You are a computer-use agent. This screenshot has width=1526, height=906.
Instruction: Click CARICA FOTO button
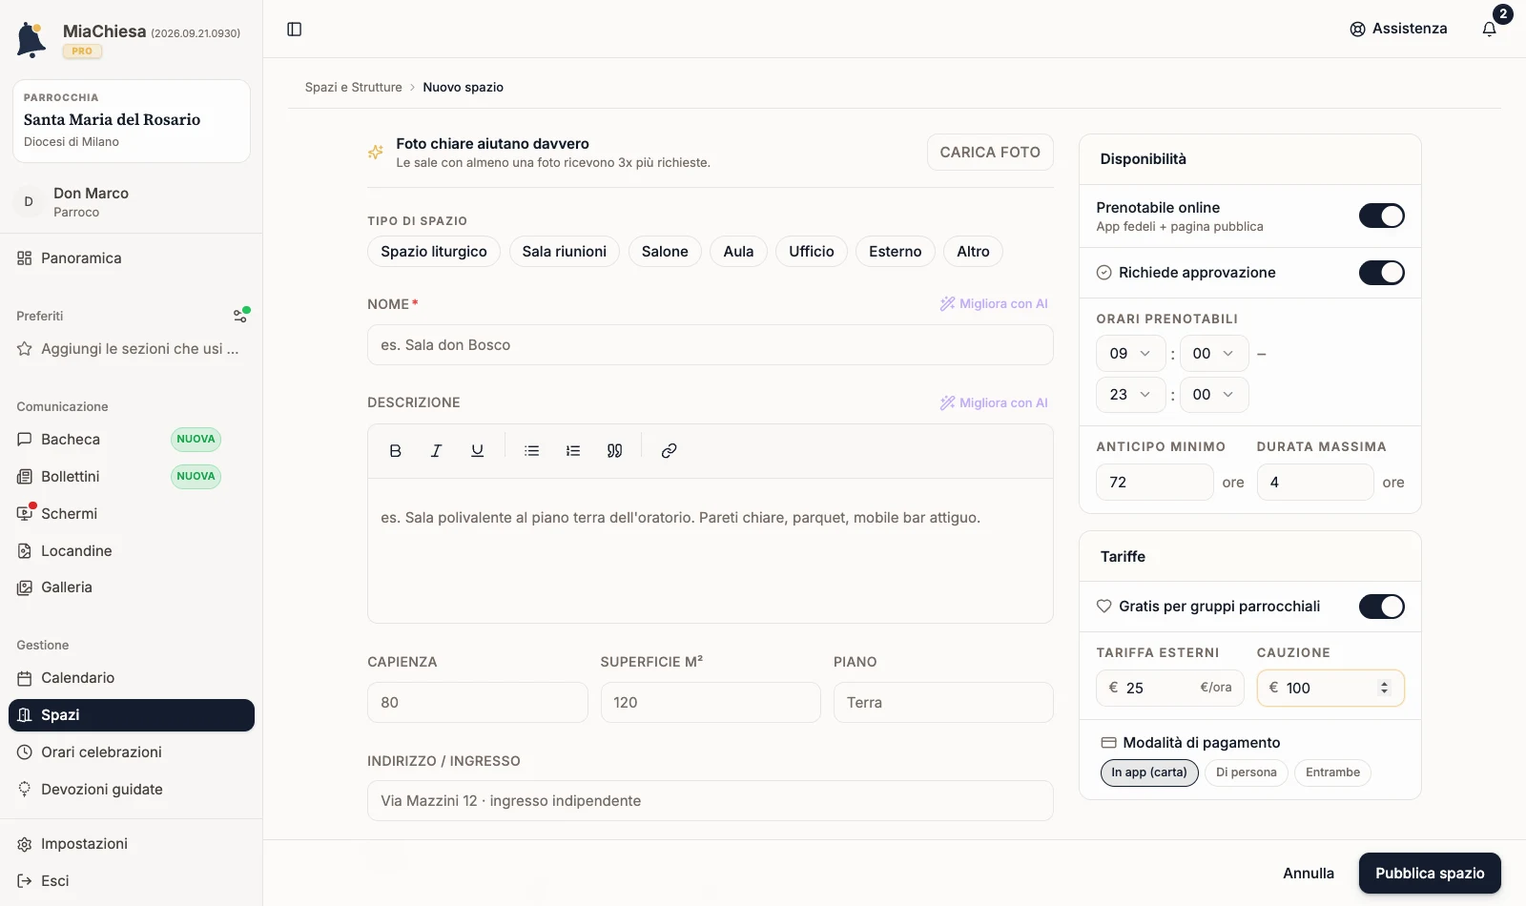pyautogui.click(x=990, y=153)
